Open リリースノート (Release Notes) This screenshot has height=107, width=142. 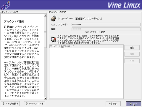pos(35,104)
